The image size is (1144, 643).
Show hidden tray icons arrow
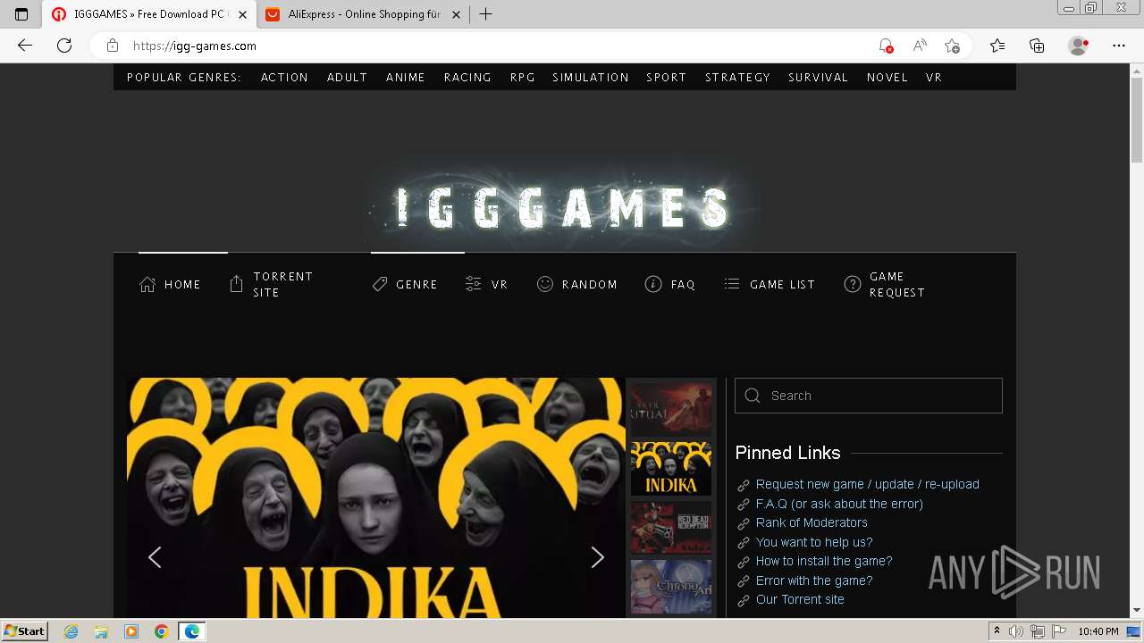pyautogui.click(x=997, y=631)
